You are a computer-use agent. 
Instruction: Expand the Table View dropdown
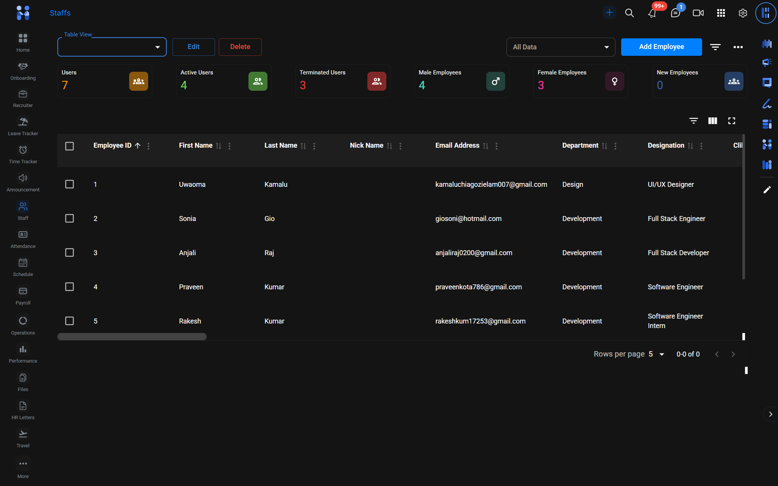(112, 47)
